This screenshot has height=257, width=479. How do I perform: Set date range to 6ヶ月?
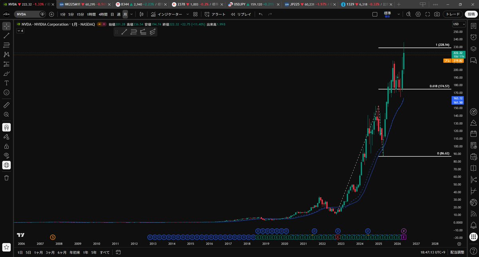[x=62, y=252]
